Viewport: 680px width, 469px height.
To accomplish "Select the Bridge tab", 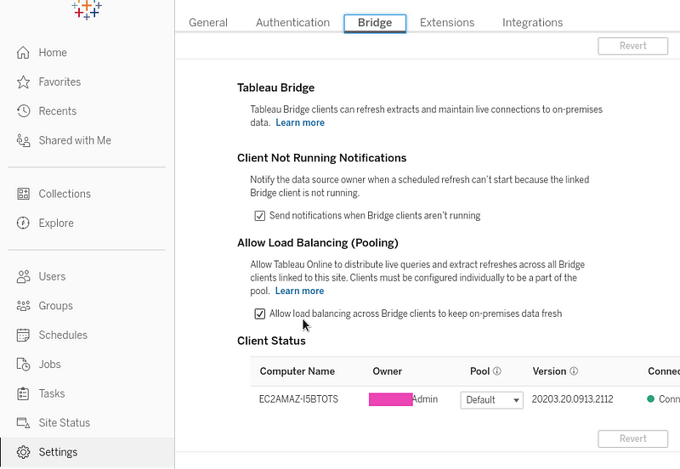I will click(x=375, y=23).
